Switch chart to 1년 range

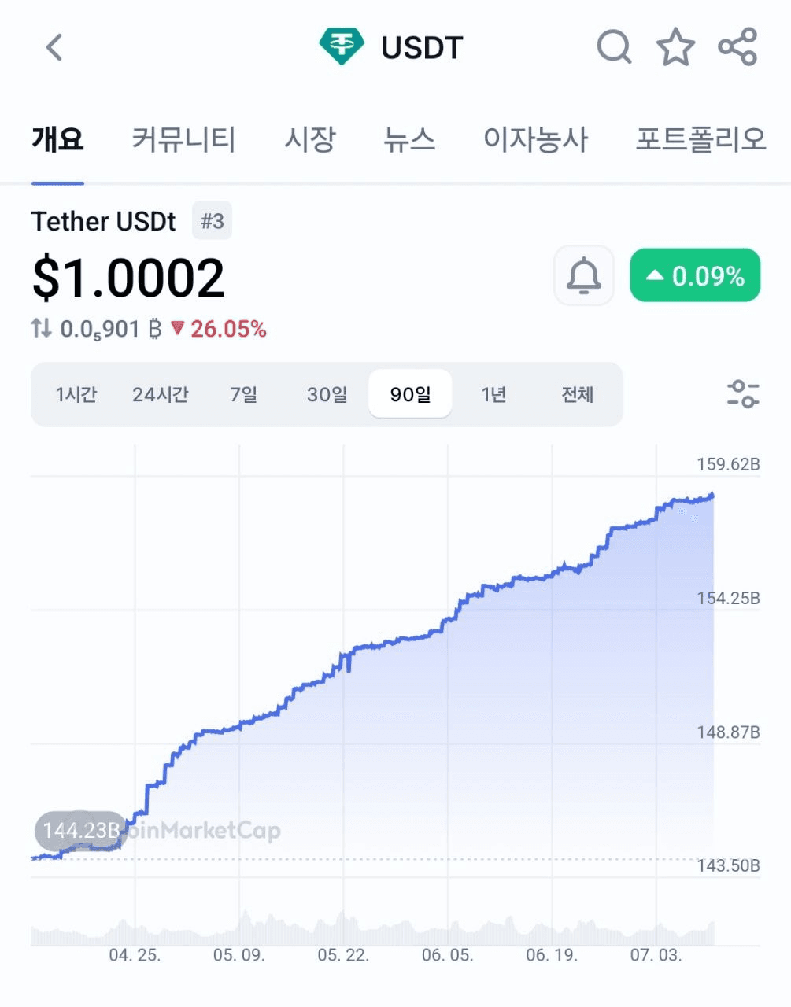tap(494, 394)
